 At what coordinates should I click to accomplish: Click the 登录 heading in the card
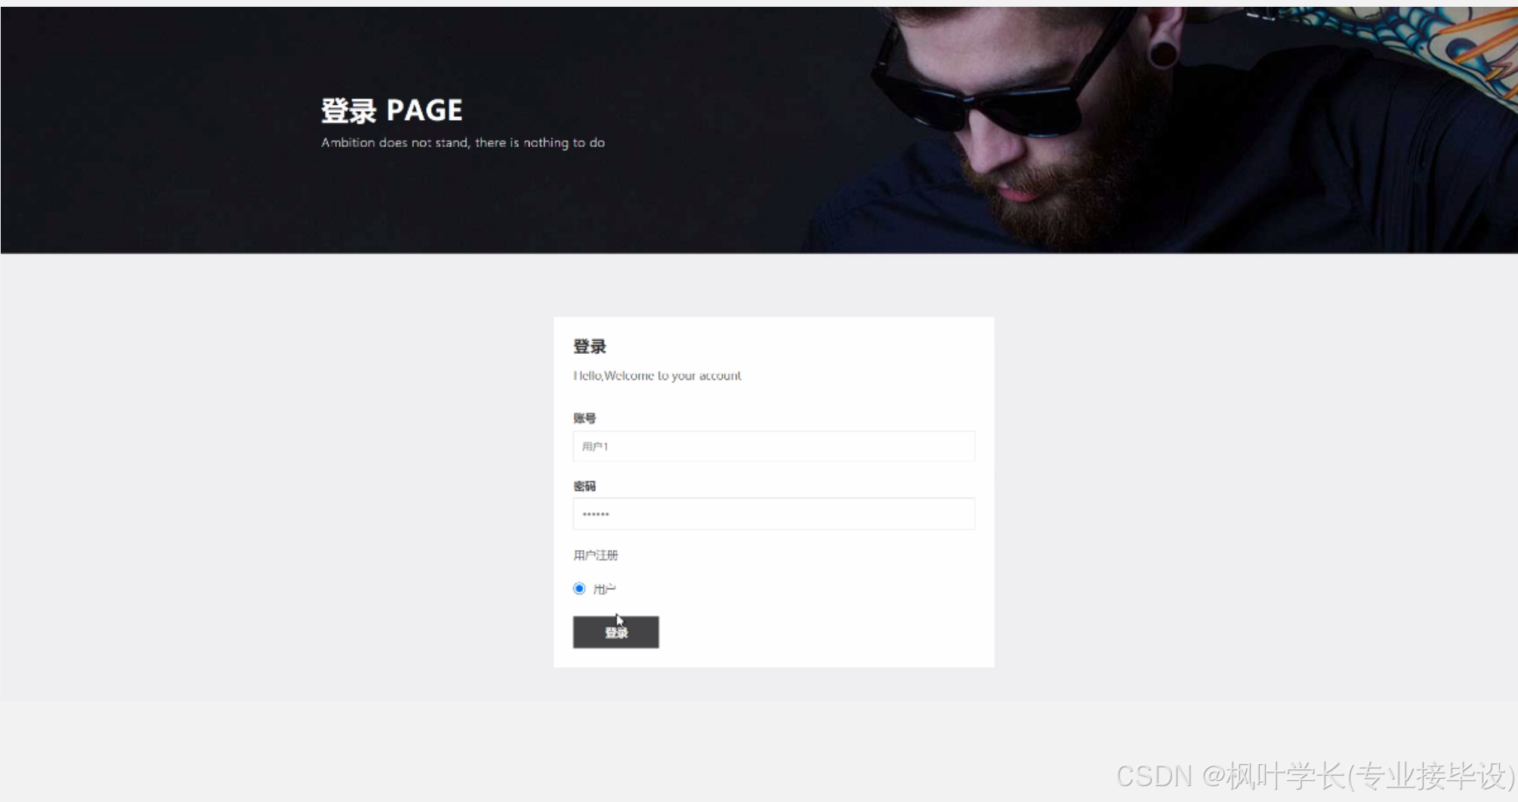click(590, 347)
